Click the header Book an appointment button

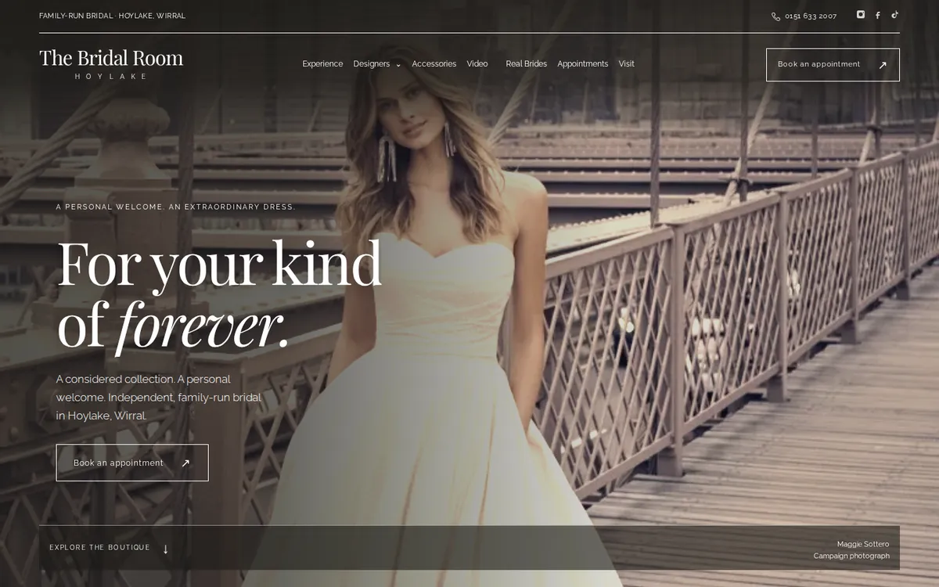point(833,65)
